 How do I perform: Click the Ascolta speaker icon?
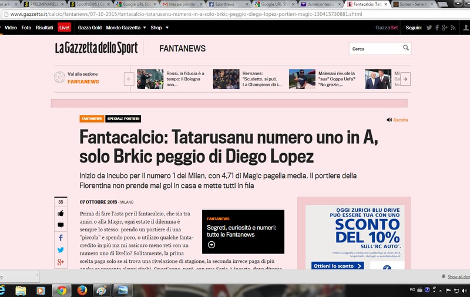[x=389, y=120]
